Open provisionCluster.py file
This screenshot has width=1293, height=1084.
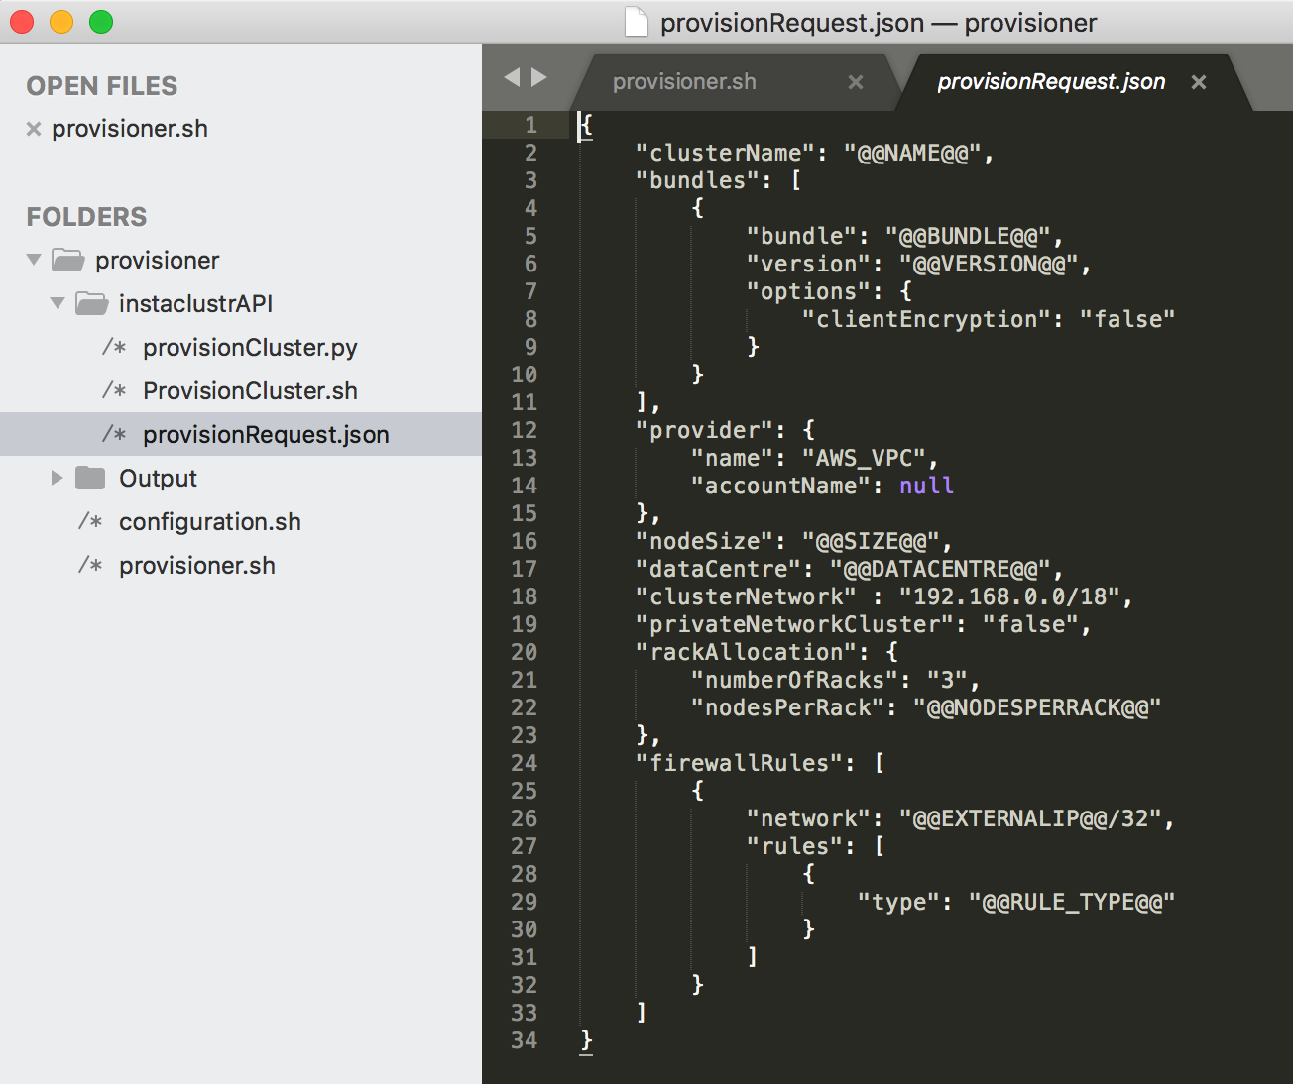pyautogui.click(x=250, y=347)
